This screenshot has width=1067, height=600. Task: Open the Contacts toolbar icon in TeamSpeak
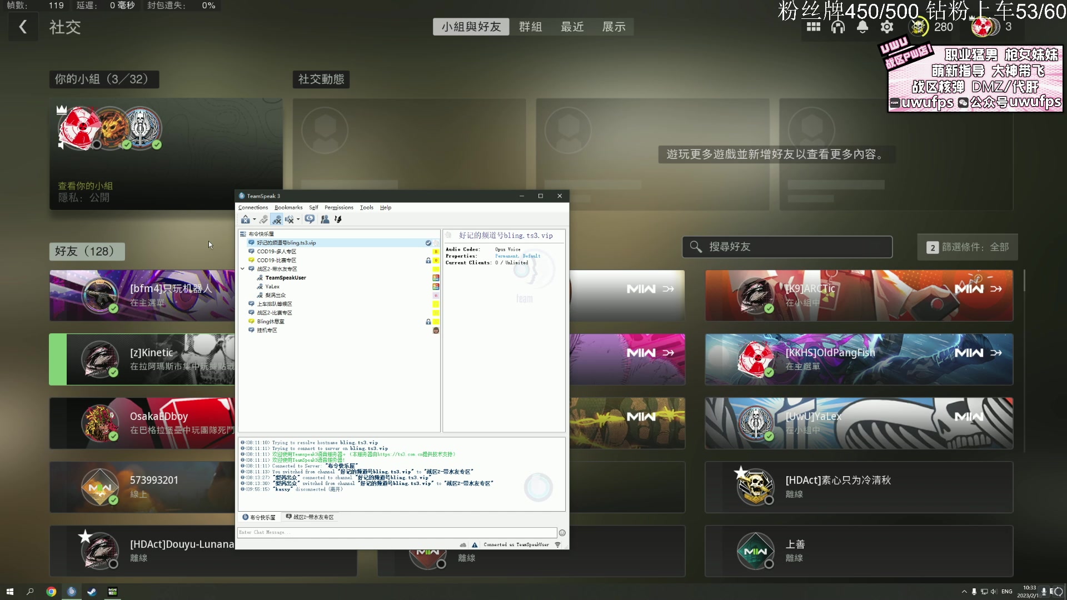[x=325, y=219]
